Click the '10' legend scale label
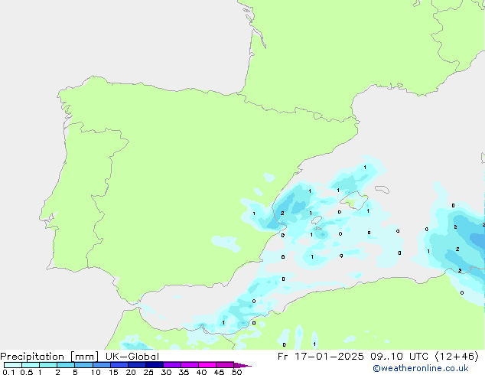485x375 pixels. [96, 372]
